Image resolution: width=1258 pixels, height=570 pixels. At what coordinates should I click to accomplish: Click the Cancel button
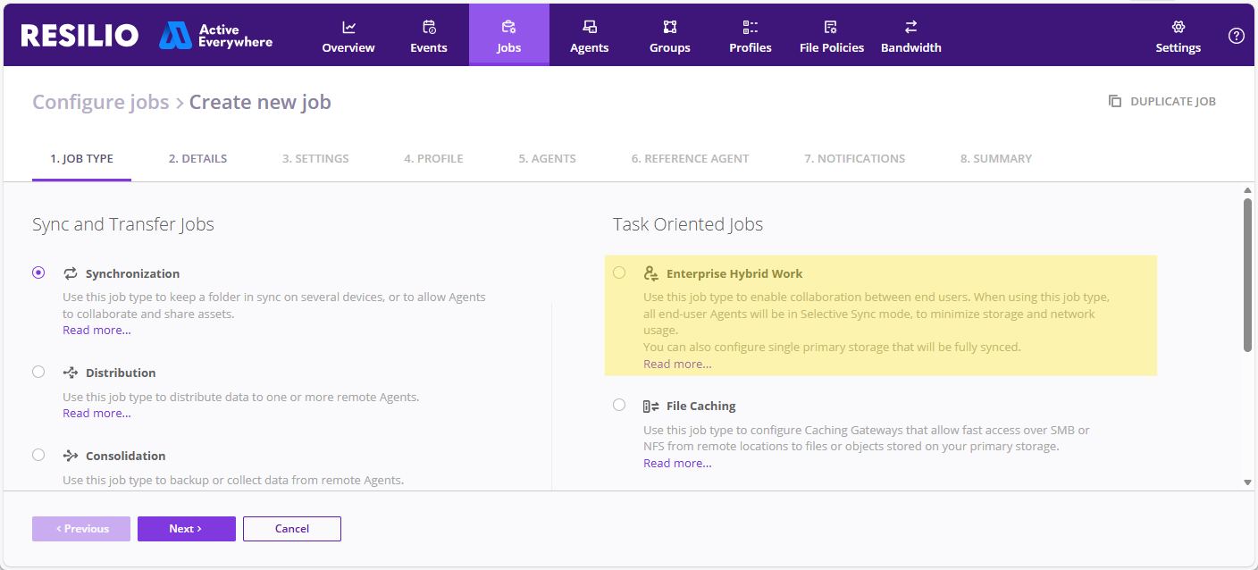point(292,529)
